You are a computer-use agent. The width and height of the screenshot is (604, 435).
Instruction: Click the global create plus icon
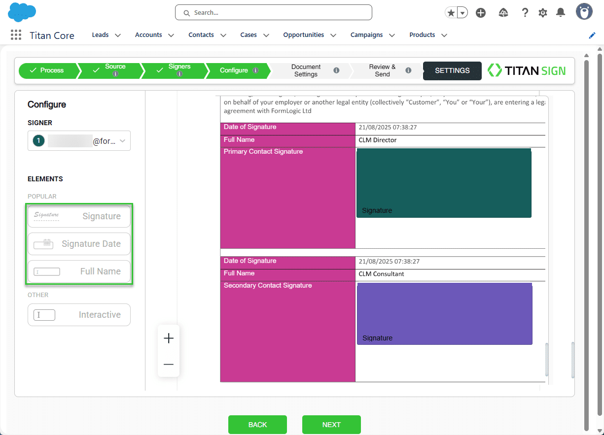(481, 13)
